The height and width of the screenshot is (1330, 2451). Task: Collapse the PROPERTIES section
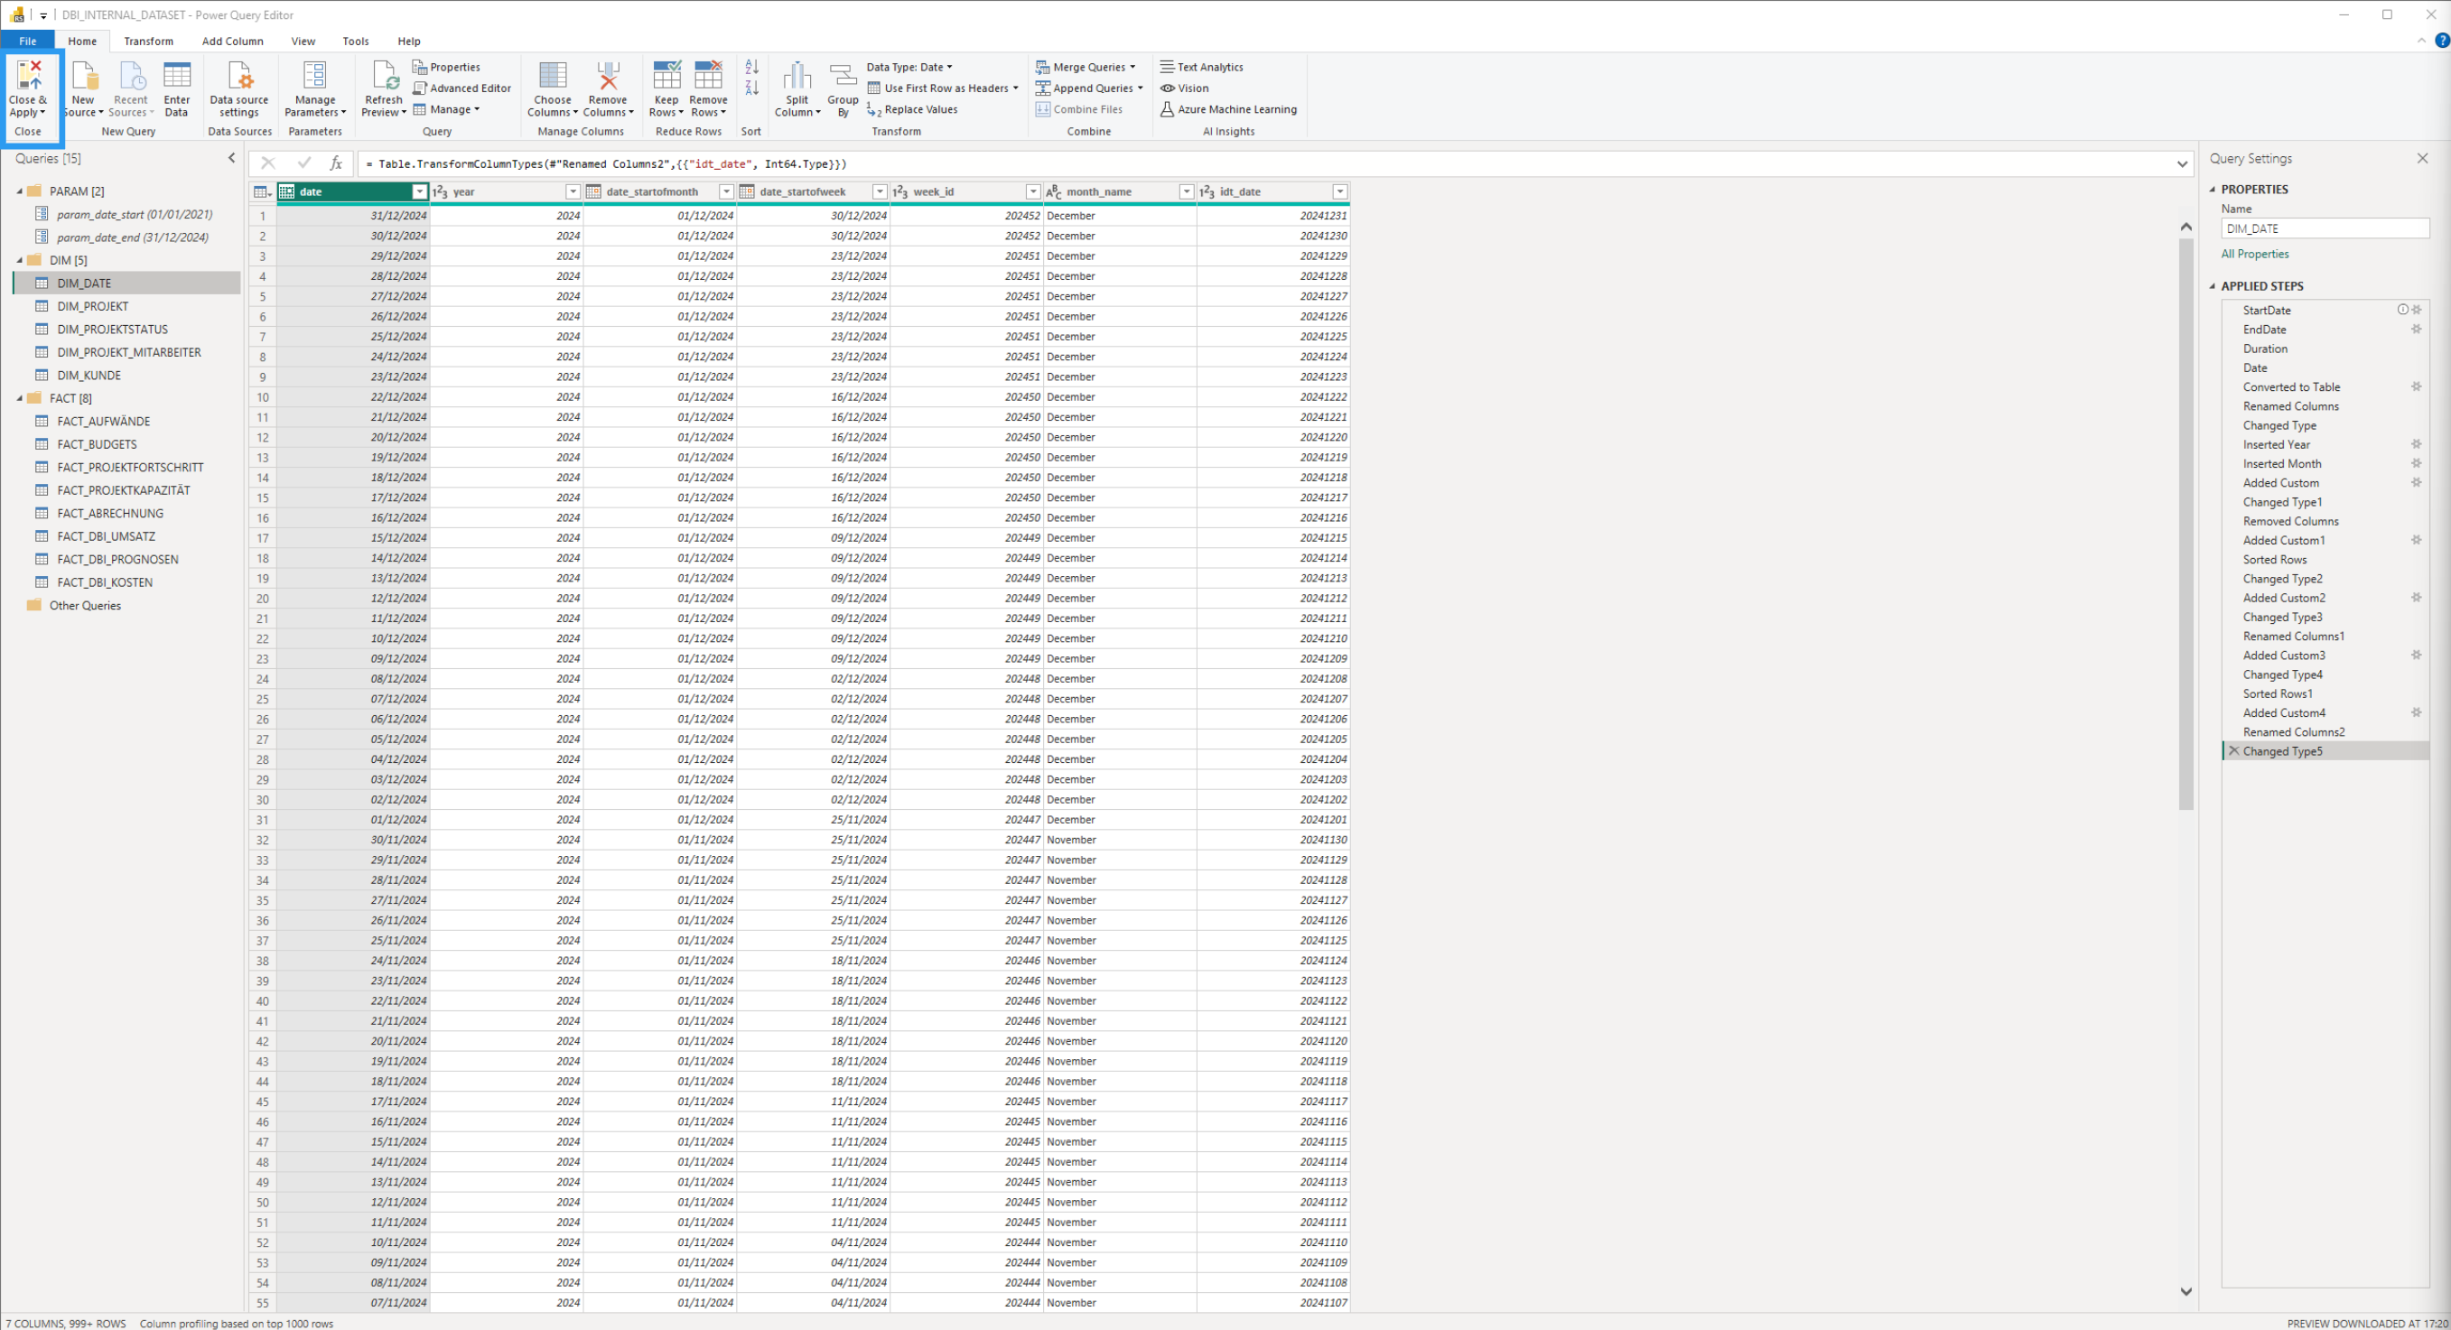pyautogui.click(x=2213, y=190)
